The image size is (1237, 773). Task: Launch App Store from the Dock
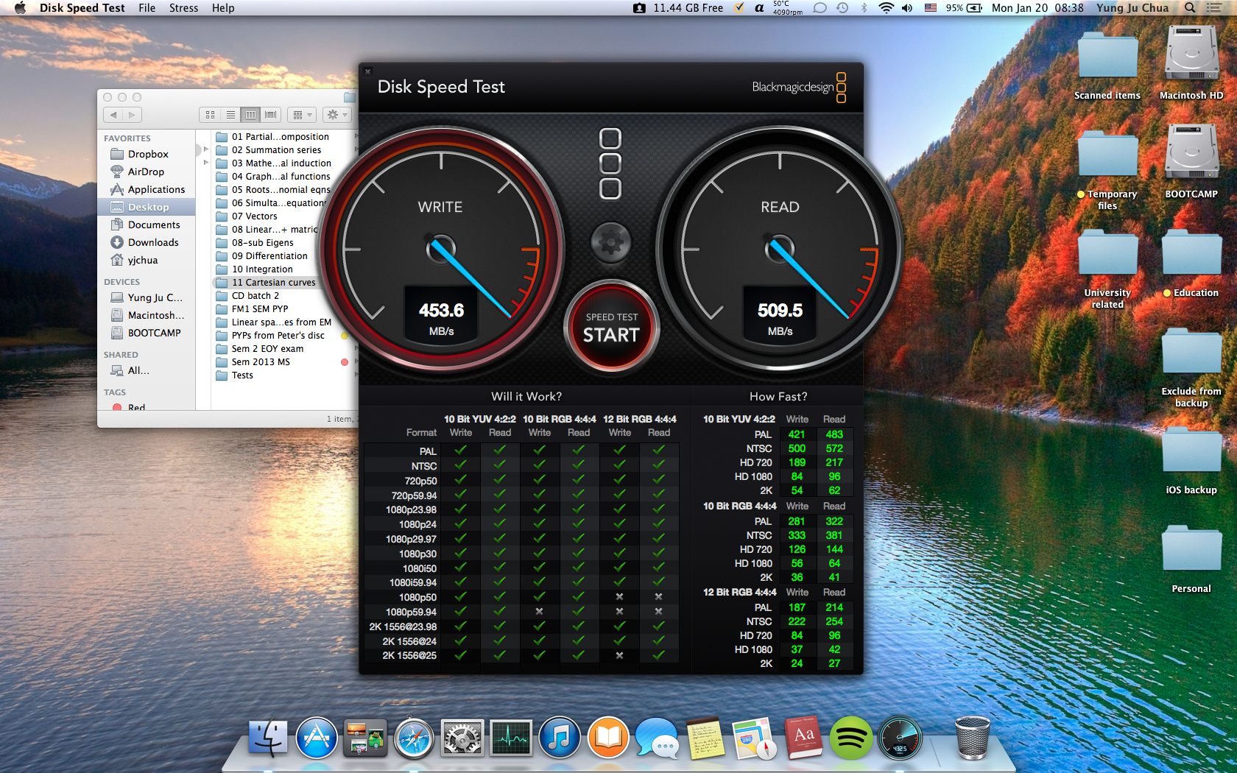pyautogui.click(x=317, y=738)
